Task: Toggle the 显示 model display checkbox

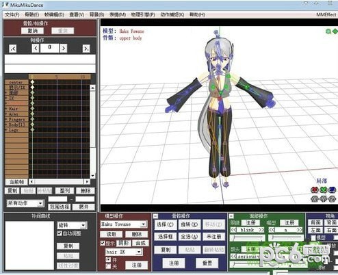Action: [x=103, y=243]
